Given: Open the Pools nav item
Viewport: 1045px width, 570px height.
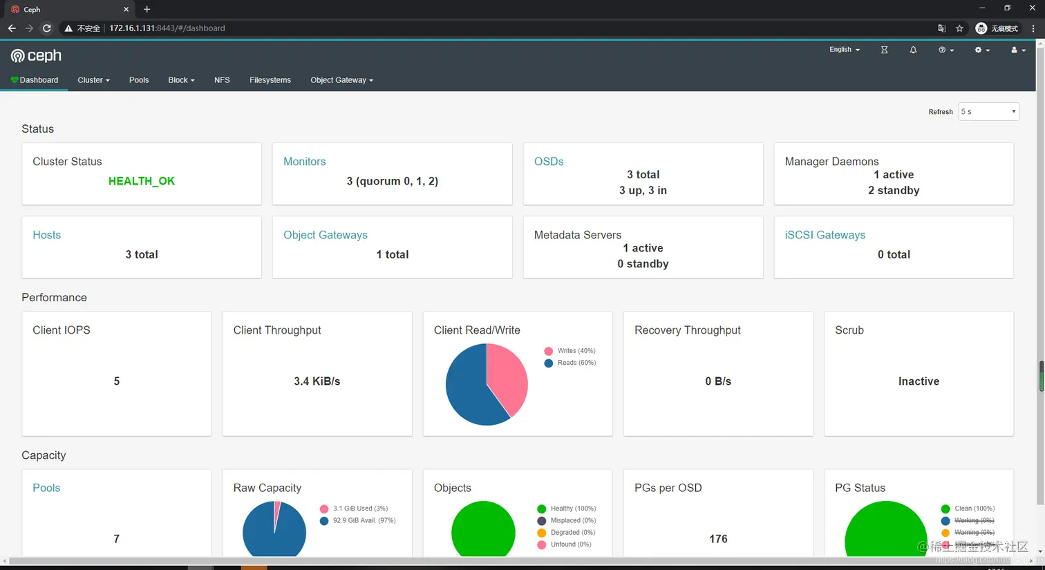Looking at the screenshot, I should pyautogui.click(x=139, y=80).
